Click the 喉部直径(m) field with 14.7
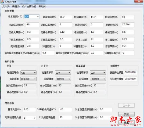144x128 pixels. pyautogui.click(x=96, y=17)
